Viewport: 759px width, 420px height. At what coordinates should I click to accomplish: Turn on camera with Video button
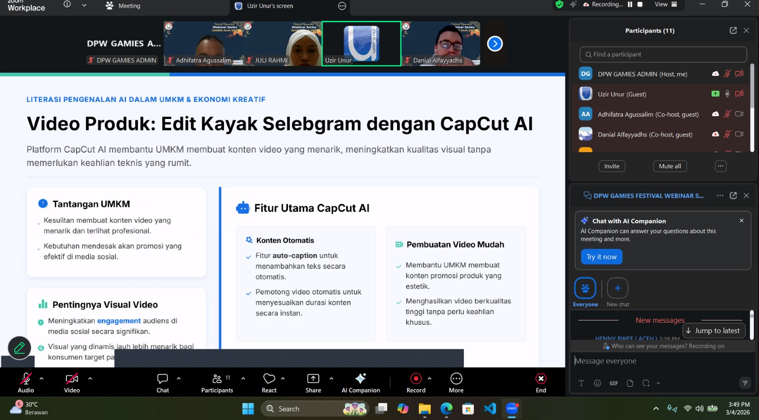point(72,379)
